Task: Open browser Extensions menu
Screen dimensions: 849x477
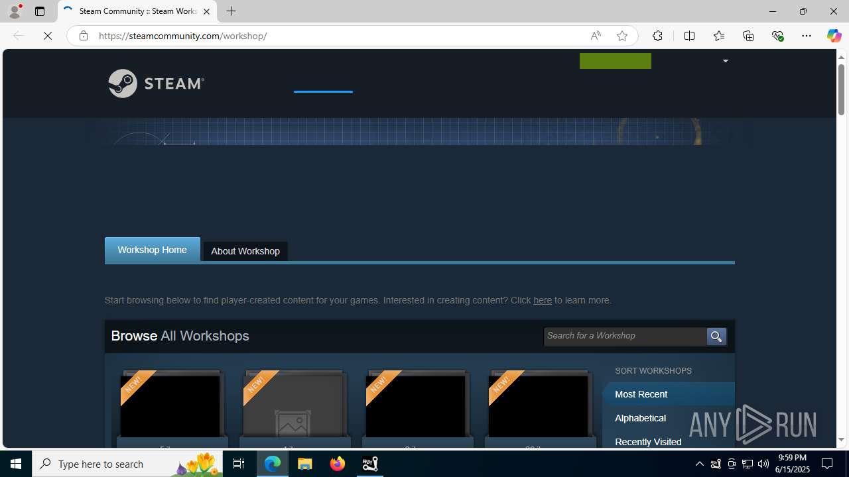Action: point(657,36)
